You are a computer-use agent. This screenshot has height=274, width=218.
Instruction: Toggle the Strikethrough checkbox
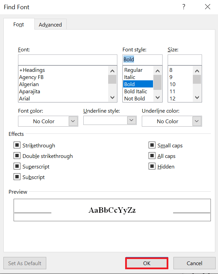tap(17, 145)
